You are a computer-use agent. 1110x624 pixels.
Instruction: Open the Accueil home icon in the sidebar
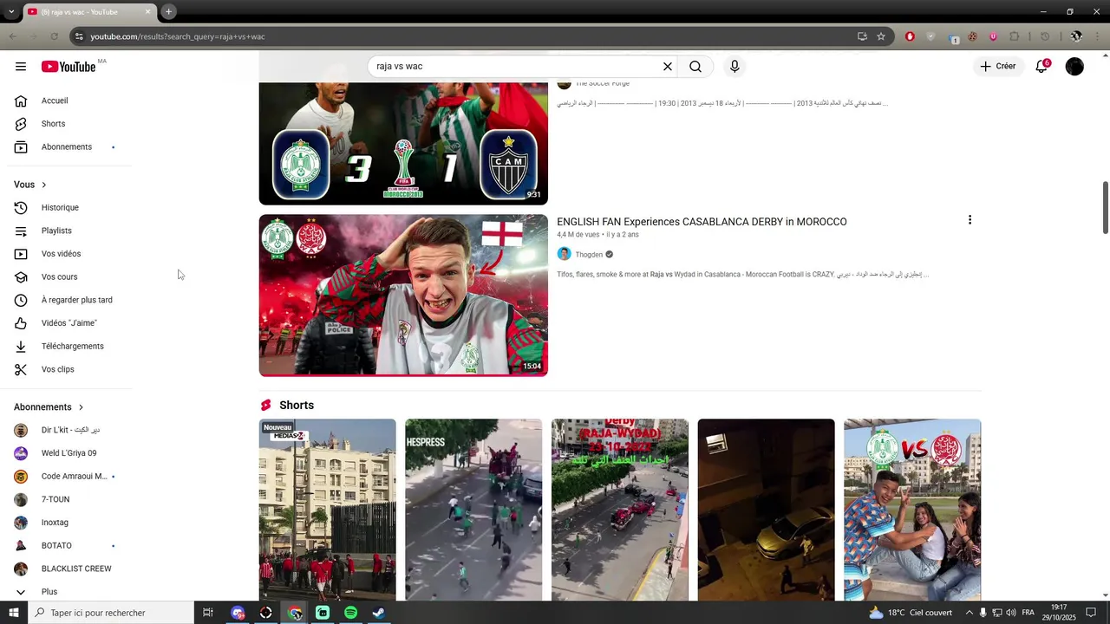[x=21, y=101]
